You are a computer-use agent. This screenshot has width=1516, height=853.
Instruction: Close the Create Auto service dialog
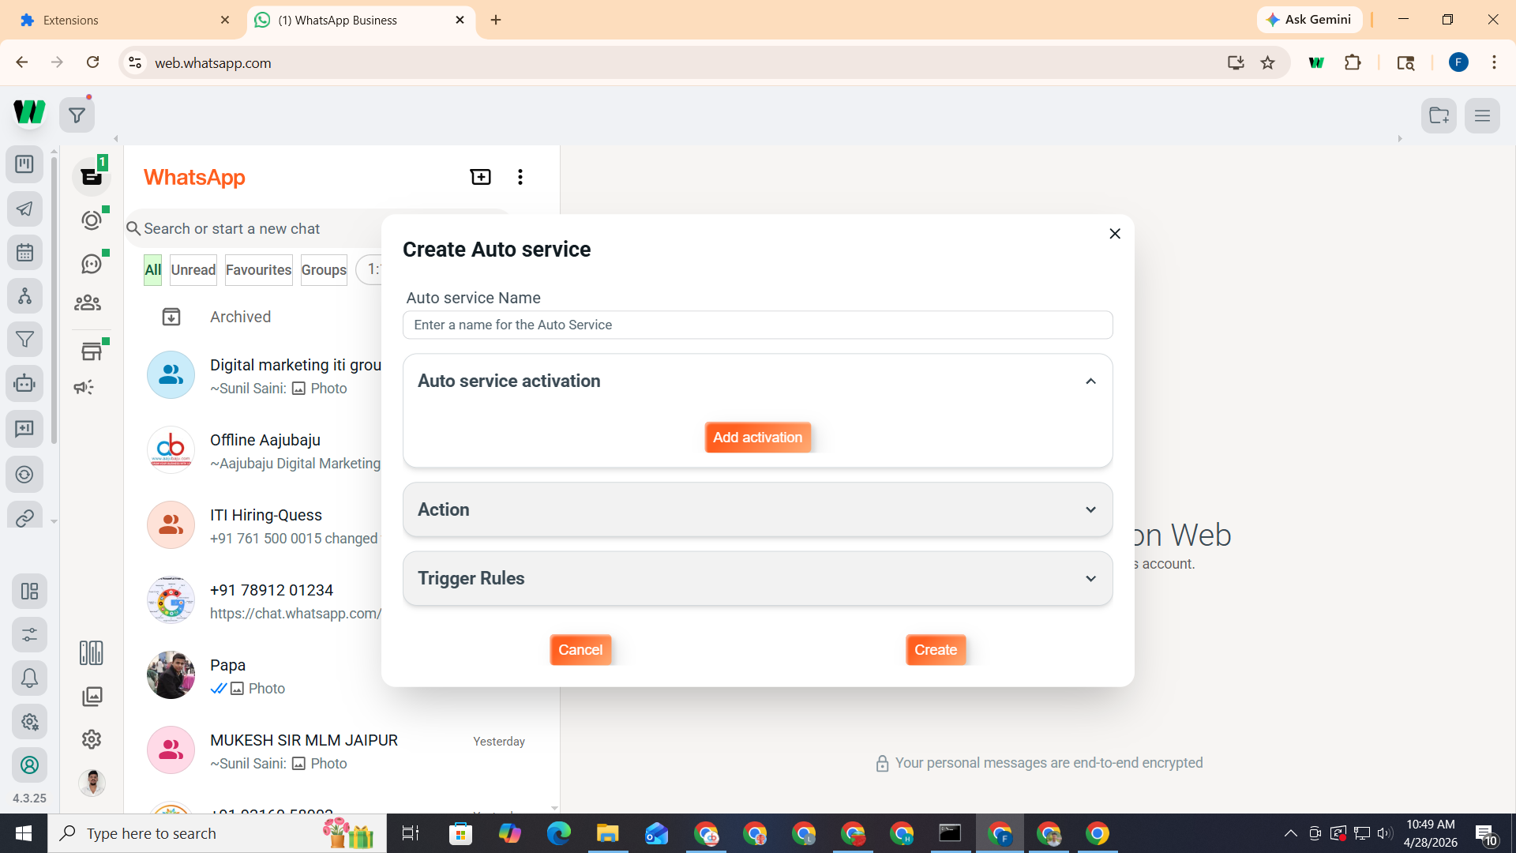tap(1115, 234)
